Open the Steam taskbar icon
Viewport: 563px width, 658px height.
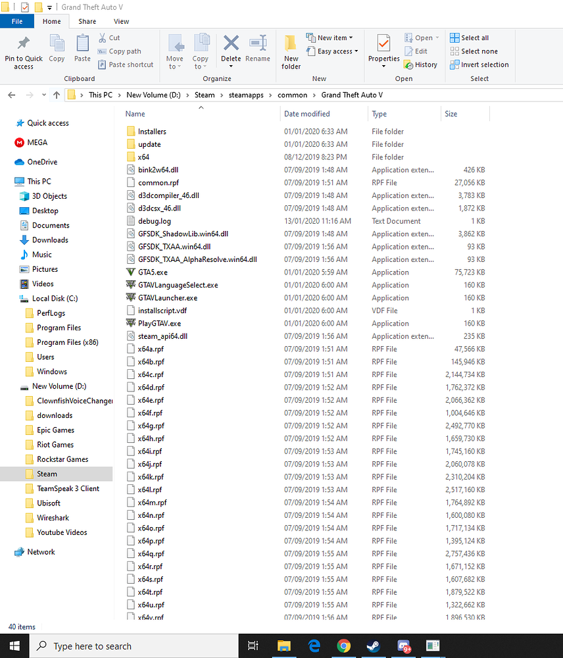(x=374, y=646)
